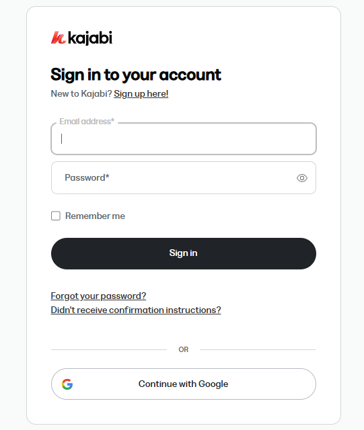This screenshot has width=364, height=430.
Task: Click the New to Kajabi? text
Action: pyautogui.click(x=81, y=94)
